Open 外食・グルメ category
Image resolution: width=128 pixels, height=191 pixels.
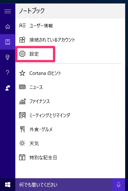click(70, 129)
